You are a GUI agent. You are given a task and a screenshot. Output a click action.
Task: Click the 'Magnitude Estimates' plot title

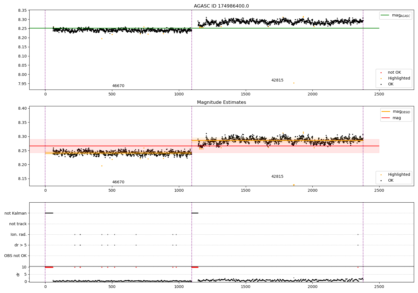tap(221, 102)
